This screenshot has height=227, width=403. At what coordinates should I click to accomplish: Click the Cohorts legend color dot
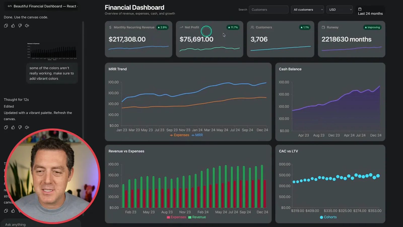(321, 217)
